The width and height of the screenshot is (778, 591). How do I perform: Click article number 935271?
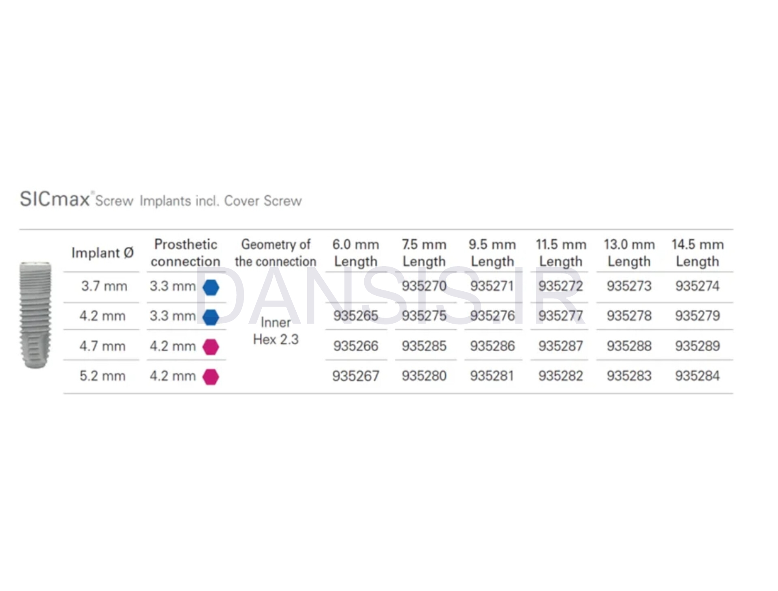pyautogui.click(x=492, y=286)
